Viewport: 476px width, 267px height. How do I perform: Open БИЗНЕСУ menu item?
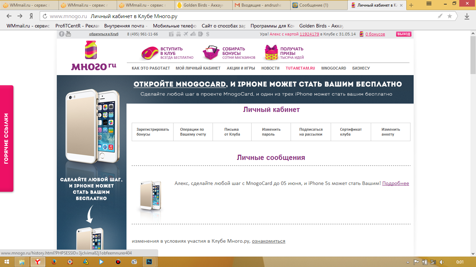[361, 68]
